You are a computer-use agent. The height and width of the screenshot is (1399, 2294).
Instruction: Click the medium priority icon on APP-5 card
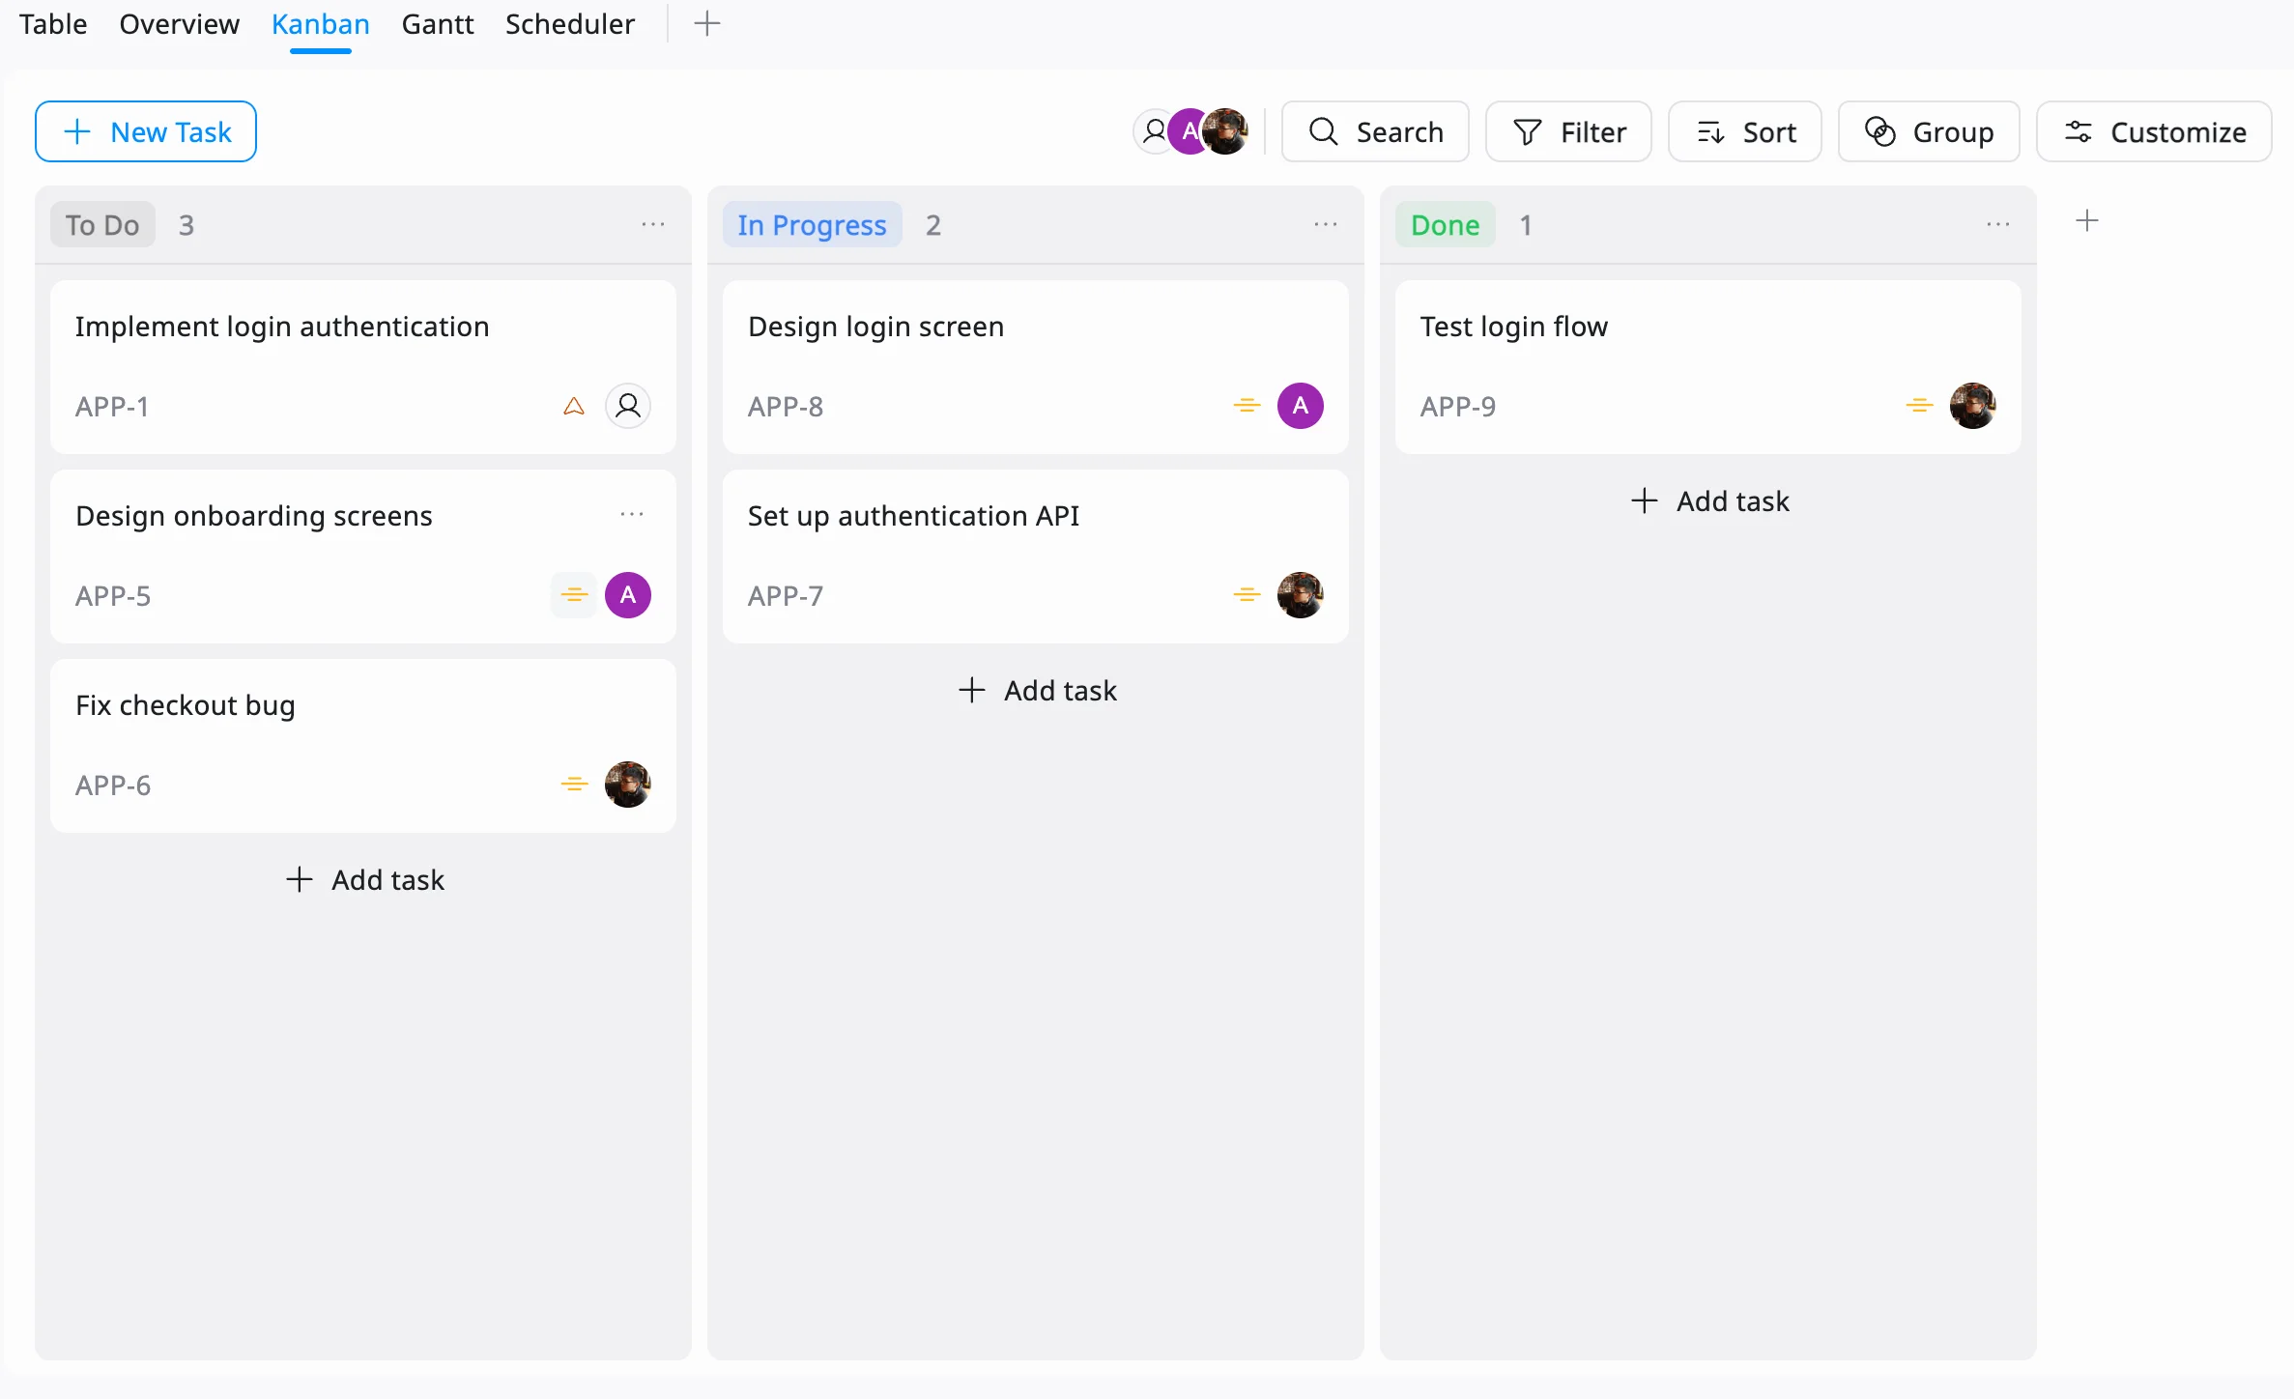point(574,595)
